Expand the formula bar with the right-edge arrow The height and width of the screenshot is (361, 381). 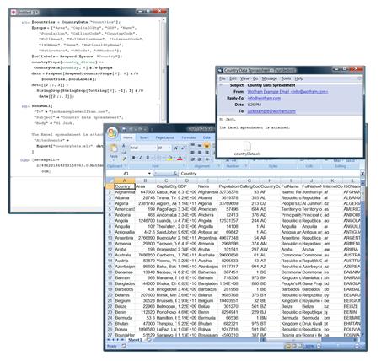click(x=362, y=174)
